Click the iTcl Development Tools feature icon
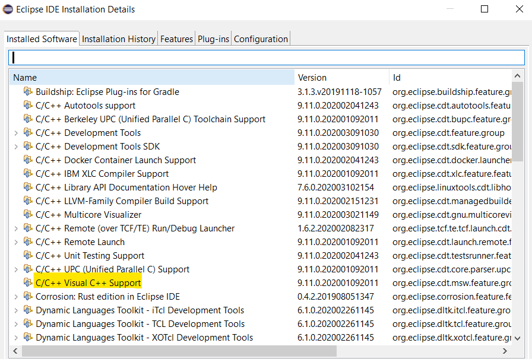Screen dimensions: 532x359 point(28,310)
